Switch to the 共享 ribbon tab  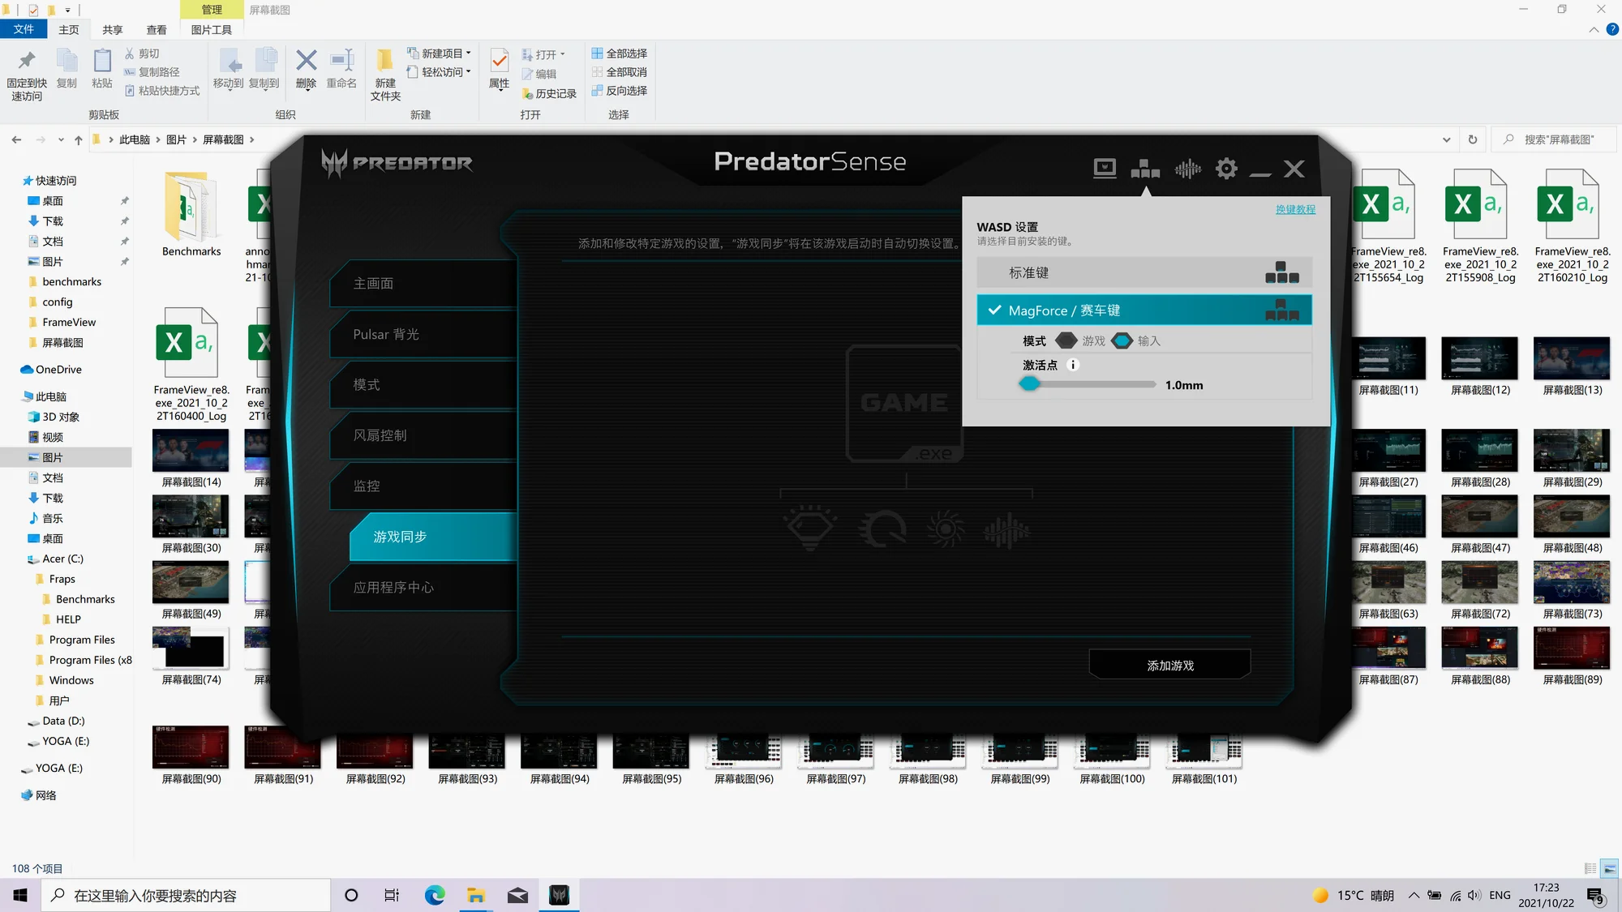click(x=112, y=29)
